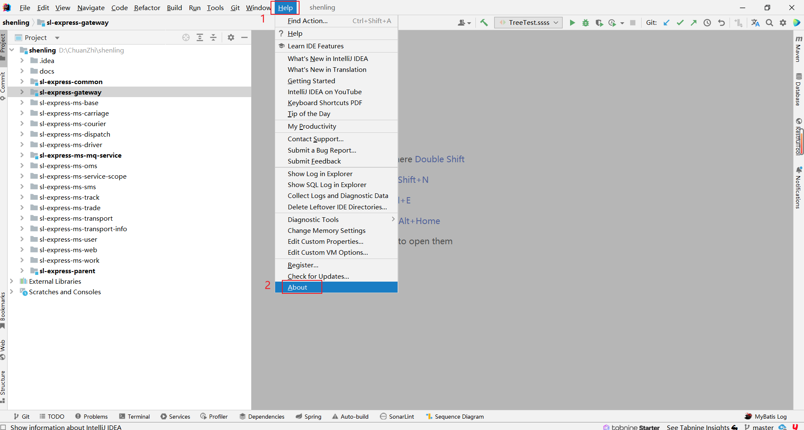Open the Navigate menu

pos(91,8)
